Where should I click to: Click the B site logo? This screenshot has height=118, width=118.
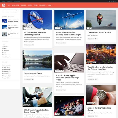(x=4, y=5)
